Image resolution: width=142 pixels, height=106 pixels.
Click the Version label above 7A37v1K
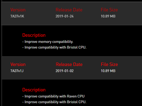pyautogui.click(x=18, y=10)
